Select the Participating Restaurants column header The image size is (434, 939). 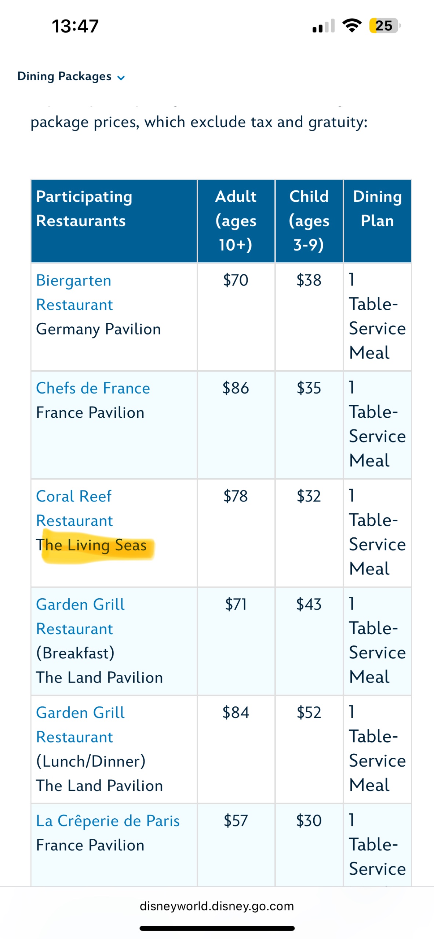84,209
